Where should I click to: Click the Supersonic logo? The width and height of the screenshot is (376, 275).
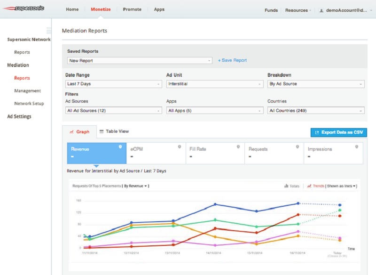coord(23,8)
